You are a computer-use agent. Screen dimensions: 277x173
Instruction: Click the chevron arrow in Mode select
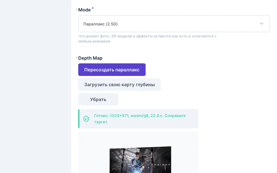click(262, 24)
